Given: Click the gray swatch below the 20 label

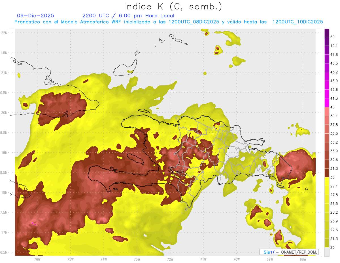Looking at the screenshot, I should click(x=327, y=252).
